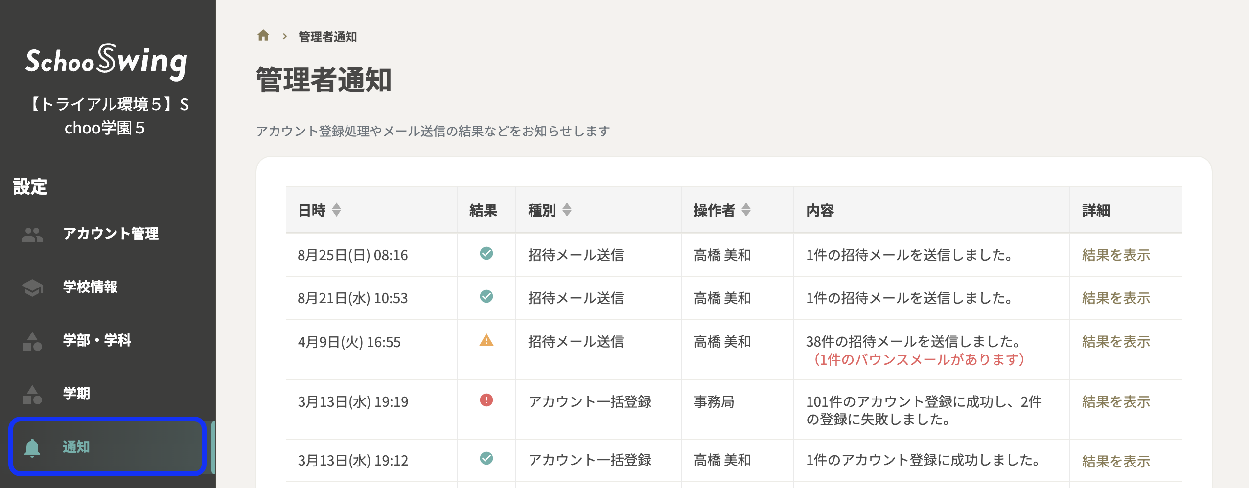Viewport: 1249px width, 488px height.
Task: Click the people icon for アカウント管理
Action: (32, 234)
